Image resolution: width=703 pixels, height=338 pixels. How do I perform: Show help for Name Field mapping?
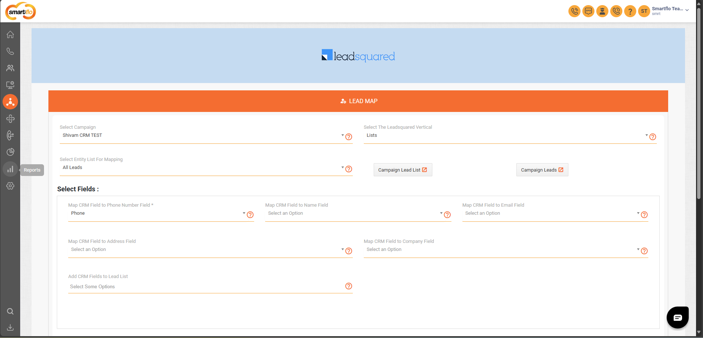[x=447, y=215]
